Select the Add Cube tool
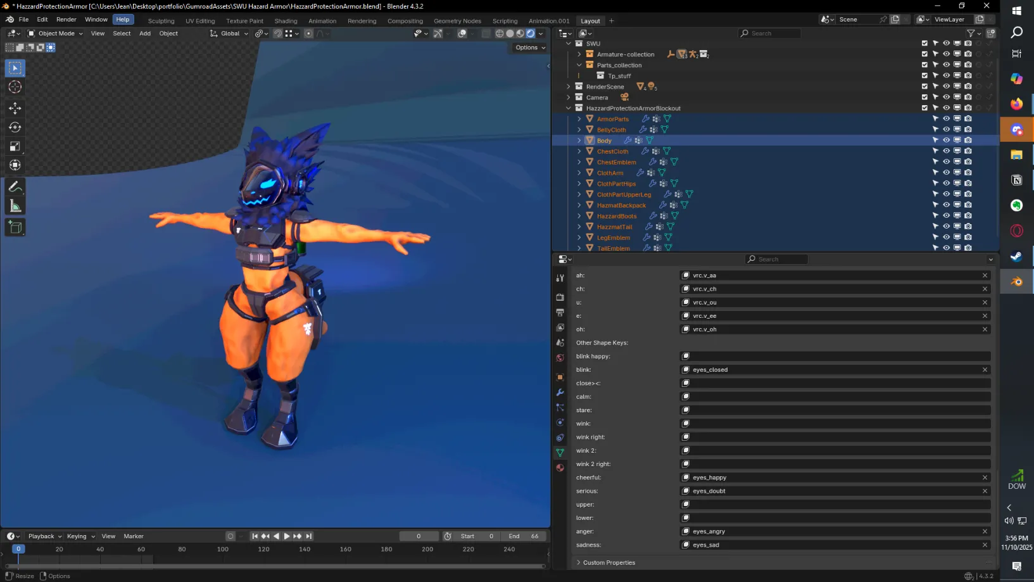The image size is (1034, 582). [15, 227]
